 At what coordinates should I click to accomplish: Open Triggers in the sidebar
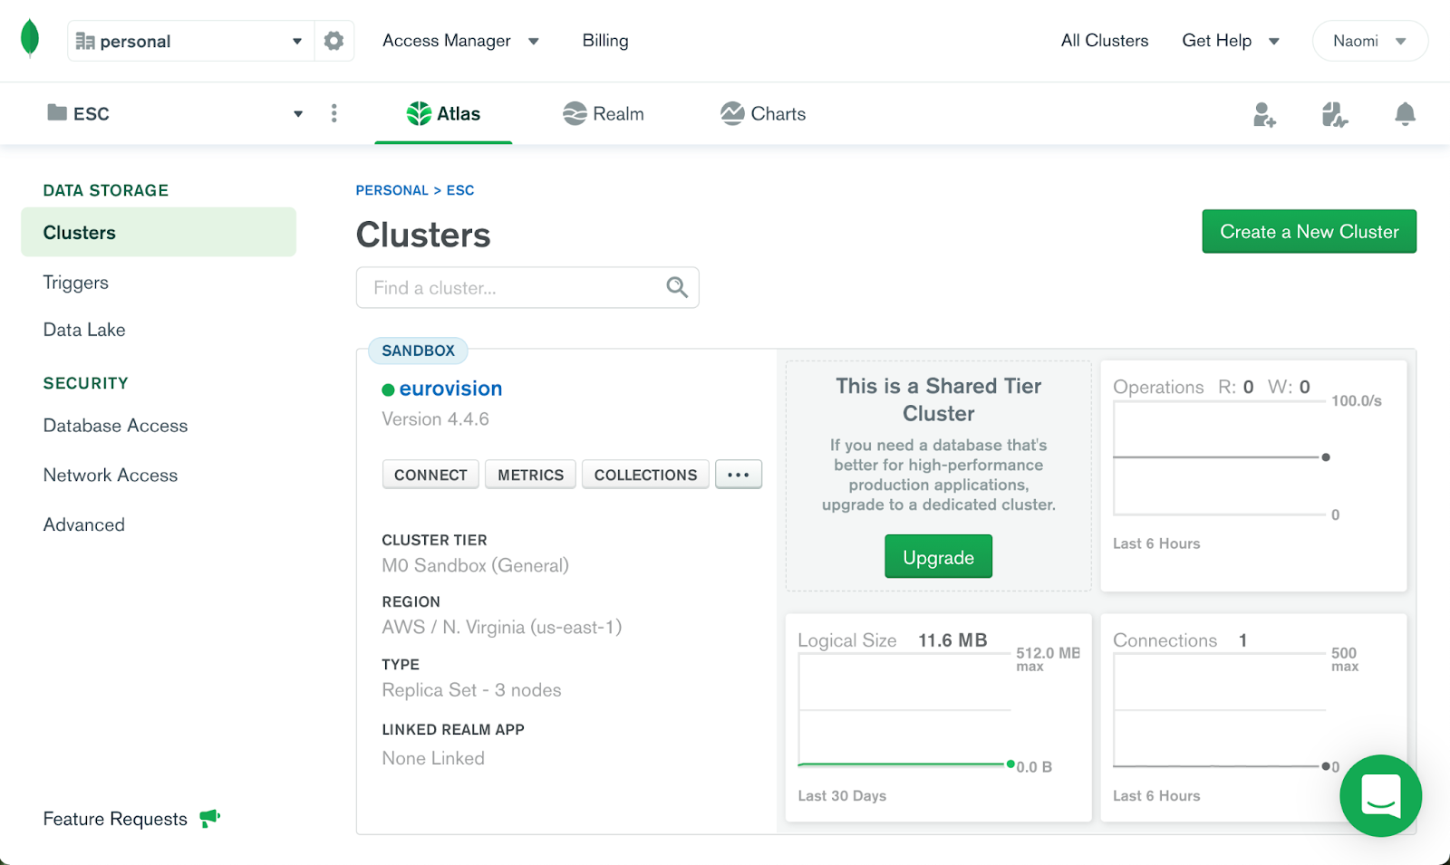[76, 283]
